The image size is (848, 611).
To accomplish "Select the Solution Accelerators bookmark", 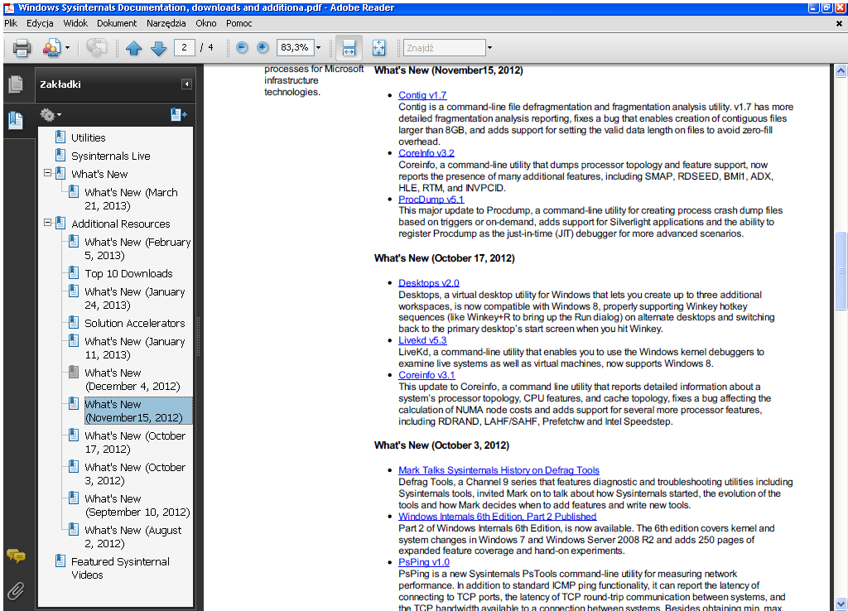I will (x=135, y=324).
